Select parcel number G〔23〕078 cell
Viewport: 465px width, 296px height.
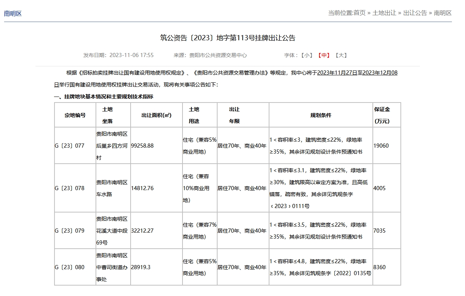(x=70, y=188)
